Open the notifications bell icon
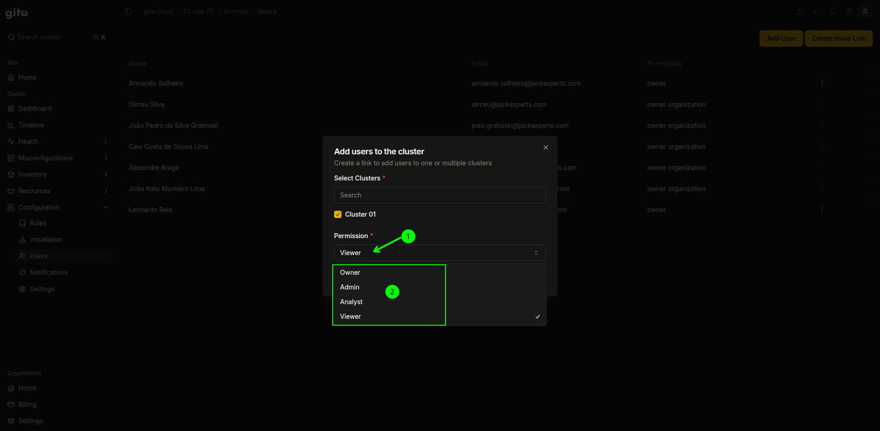This screenshot has height=431, width=880. [832, 11]
